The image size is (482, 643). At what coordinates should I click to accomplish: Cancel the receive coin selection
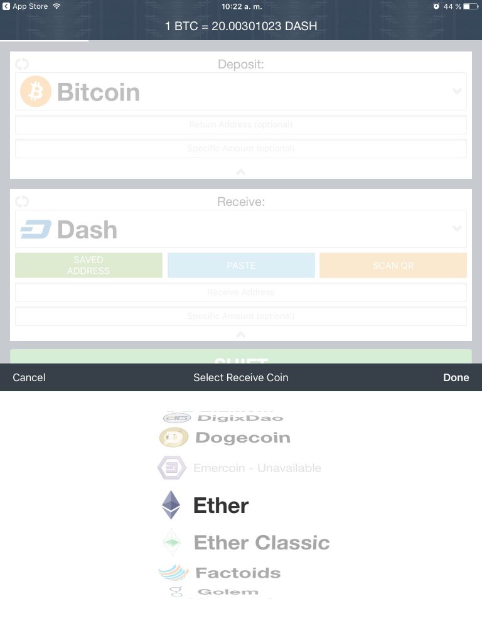tap(29, 377)
